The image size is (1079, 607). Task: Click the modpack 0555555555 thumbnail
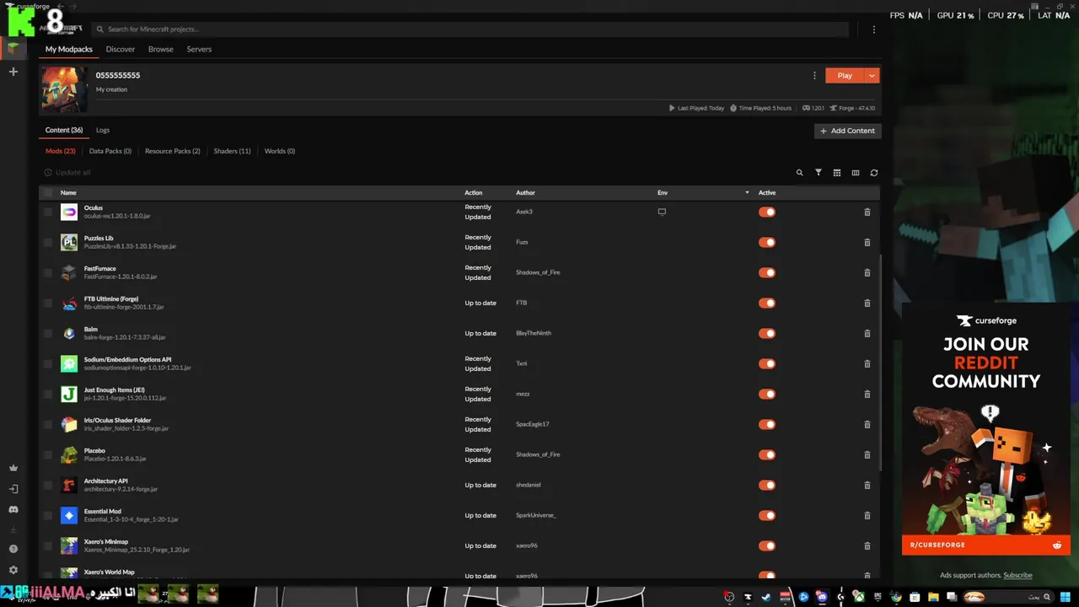pyautogui.click(x=64, y=89)
